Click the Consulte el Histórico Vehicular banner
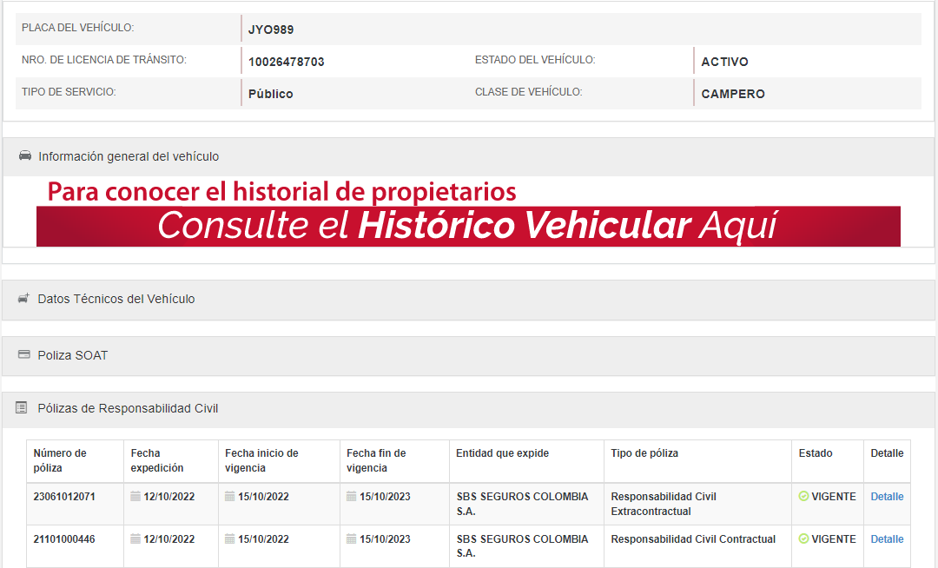938x568 pixels. tap(468, 226)
